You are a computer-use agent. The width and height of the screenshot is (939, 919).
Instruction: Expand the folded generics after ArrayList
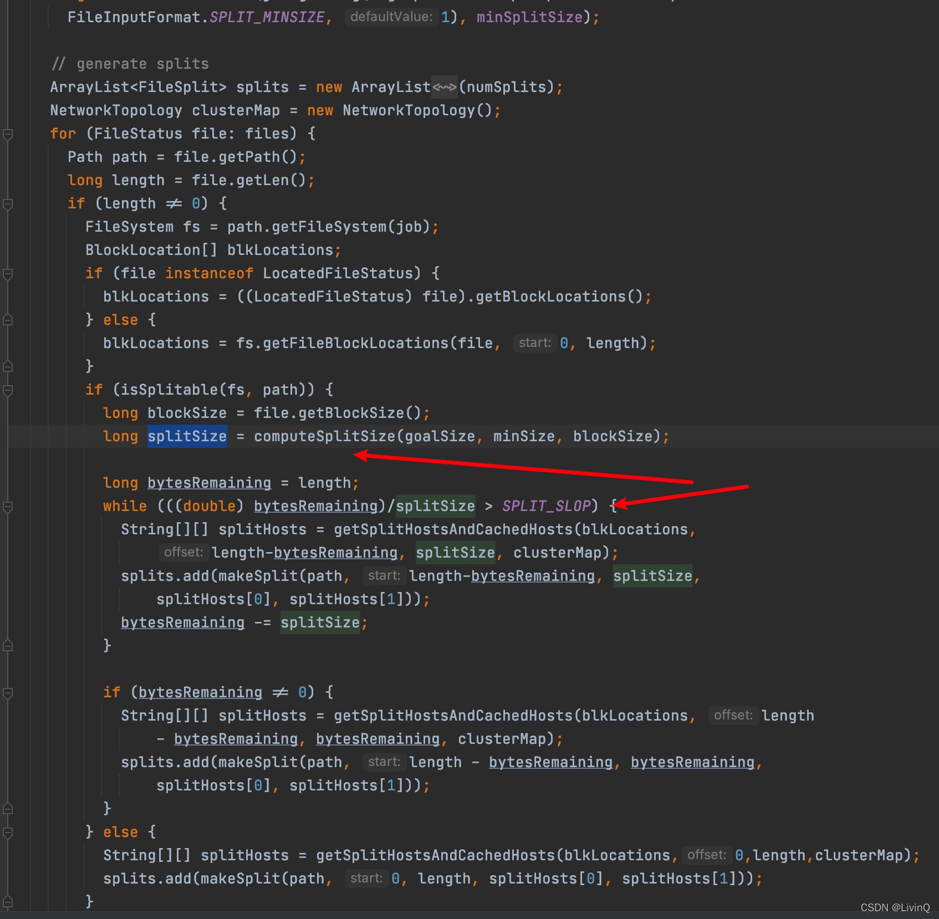pyautogui.click(x=445, y=87)
